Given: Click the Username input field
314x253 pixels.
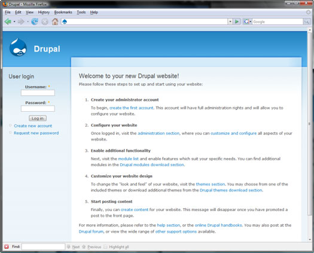Looking at the screenshot, I should tap(38, 93).
